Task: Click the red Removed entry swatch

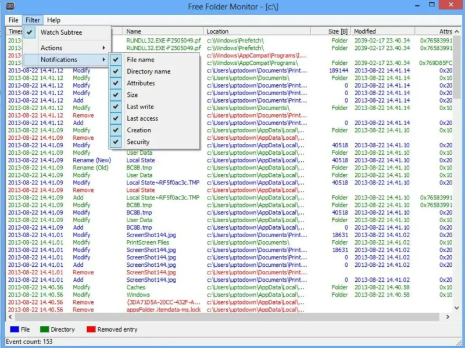Action: [91, 329]
